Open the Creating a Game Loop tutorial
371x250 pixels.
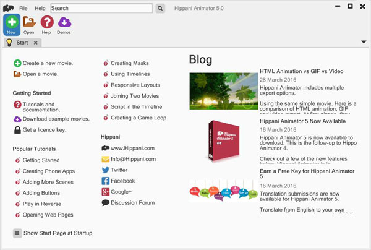tap(139, 118)
